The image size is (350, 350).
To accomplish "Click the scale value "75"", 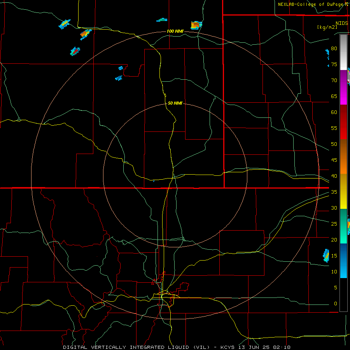I will [334, 64].
